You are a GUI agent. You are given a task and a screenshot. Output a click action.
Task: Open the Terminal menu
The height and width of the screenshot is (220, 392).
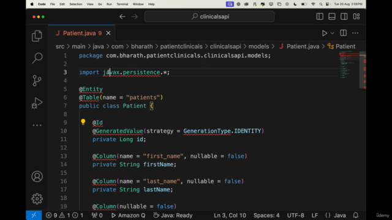tap(123, 4)
